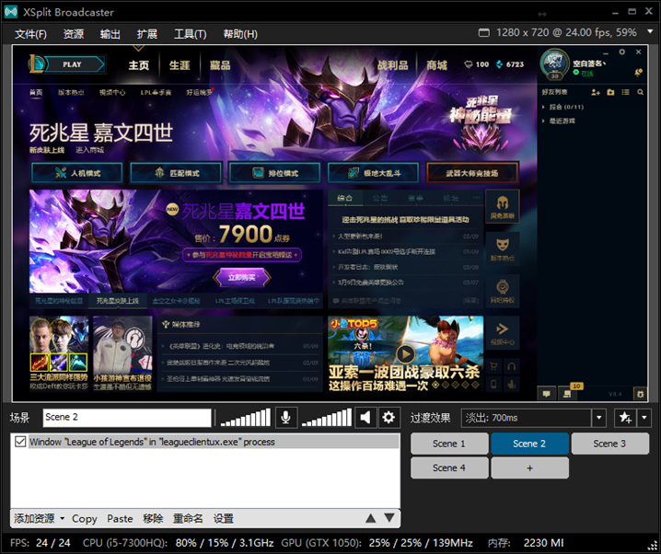Open the 商城 store tab
The height and width of the screenshot is (554, 661).
(x=436, y=65)
